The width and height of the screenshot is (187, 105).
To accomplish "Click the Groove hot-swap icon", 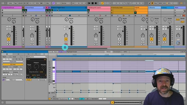I will pos(20,72).
